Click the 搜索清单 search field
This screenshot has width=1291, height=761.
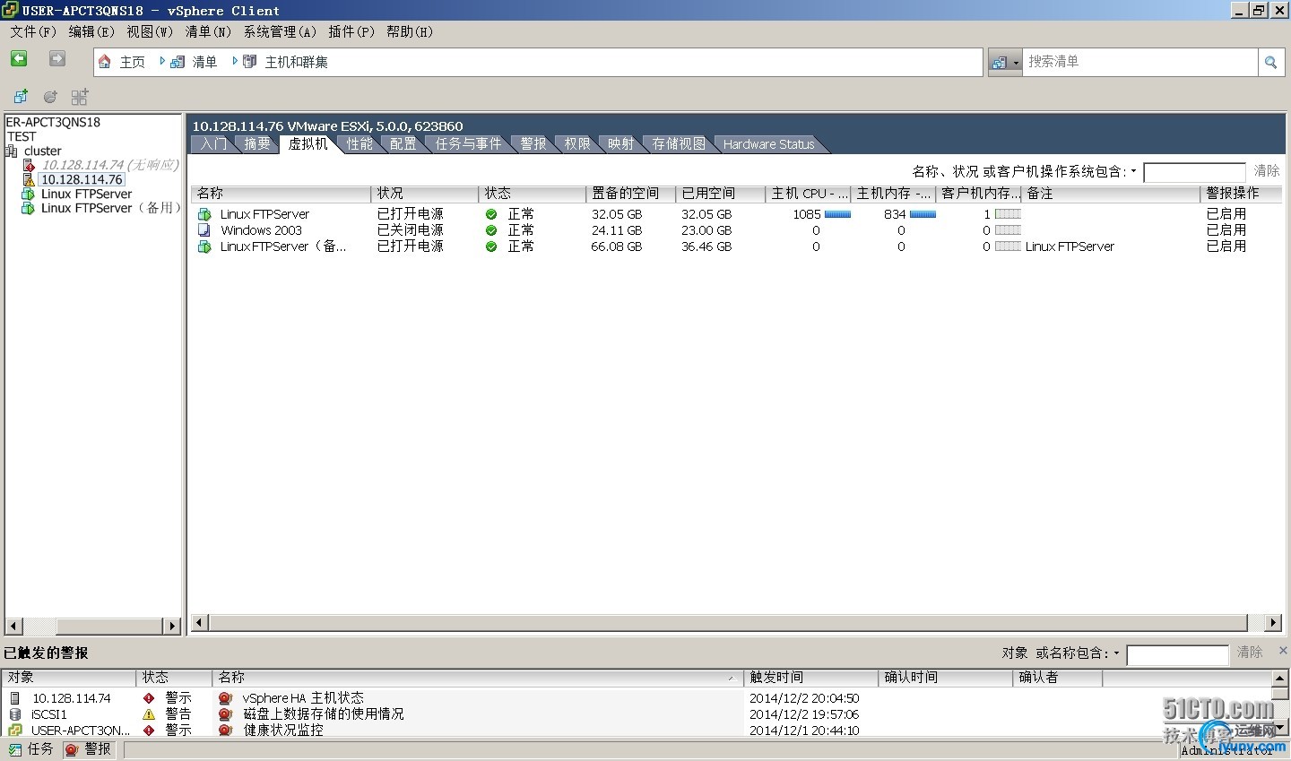coord(1140,62)
